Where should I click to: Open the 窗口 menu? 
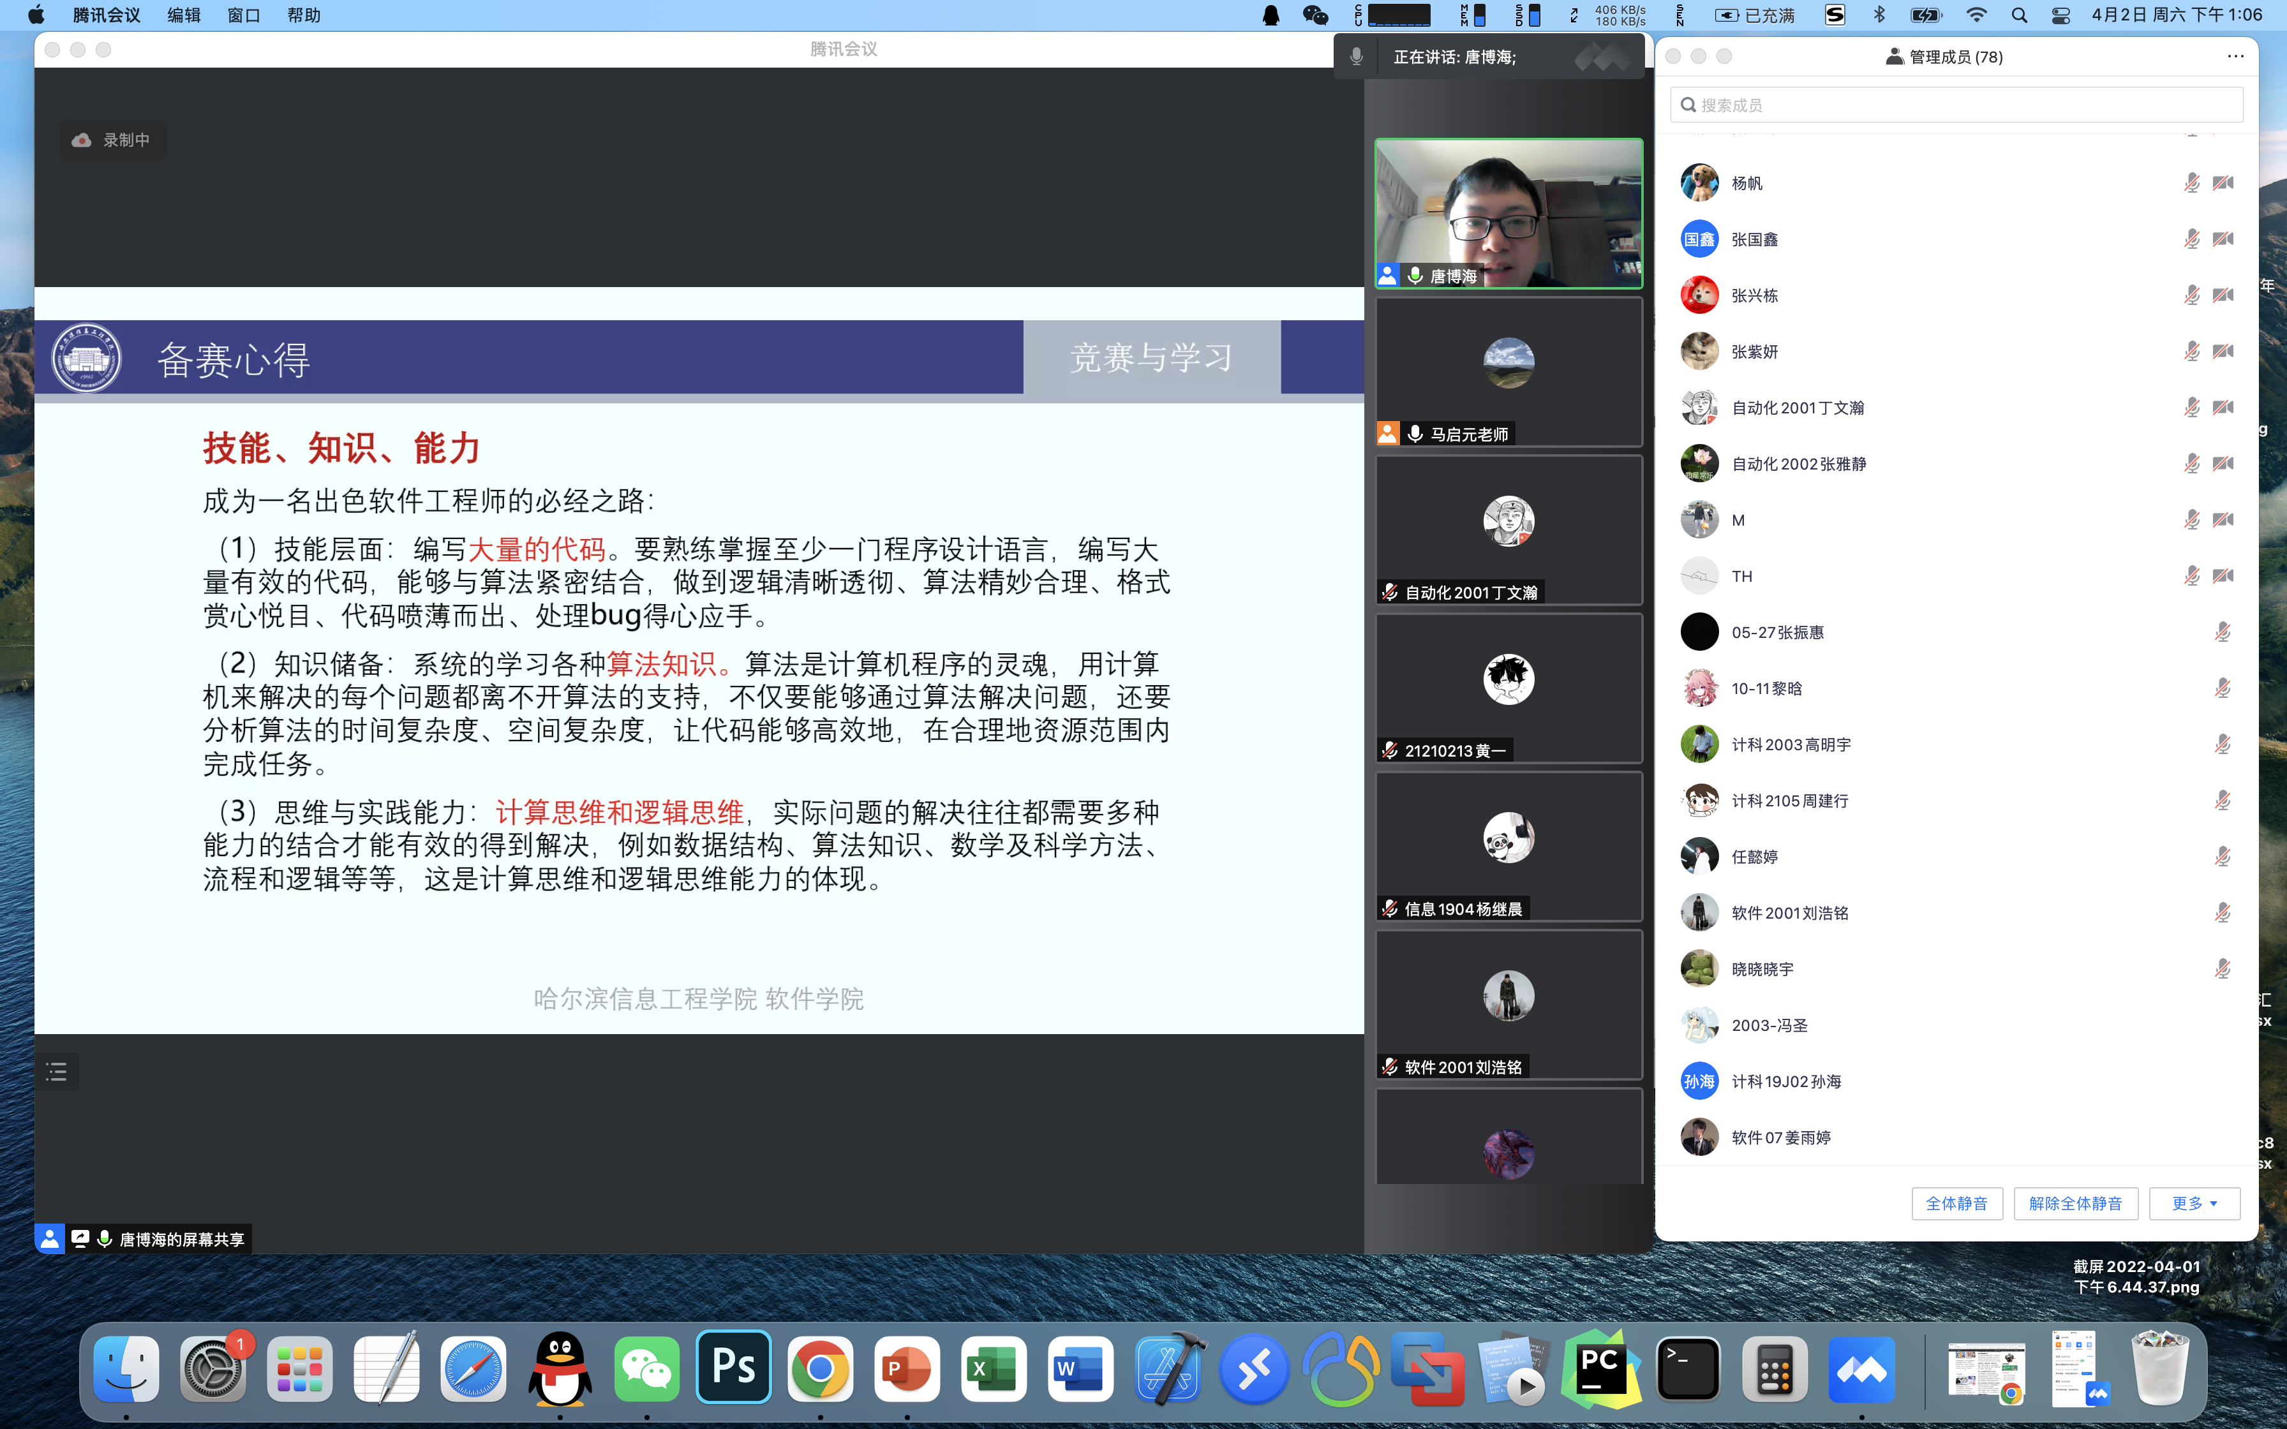[x=244, y=15]
